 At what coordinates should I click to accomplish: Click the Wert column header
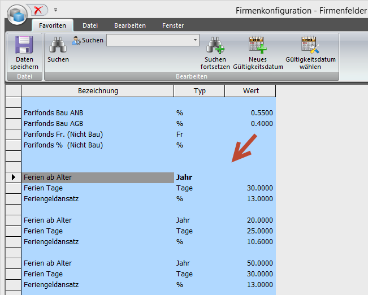click(250, 91)
